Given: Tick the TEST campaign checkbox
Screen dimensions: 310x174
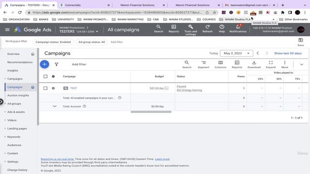Looking at the screenshot, I should click(46, 88).
